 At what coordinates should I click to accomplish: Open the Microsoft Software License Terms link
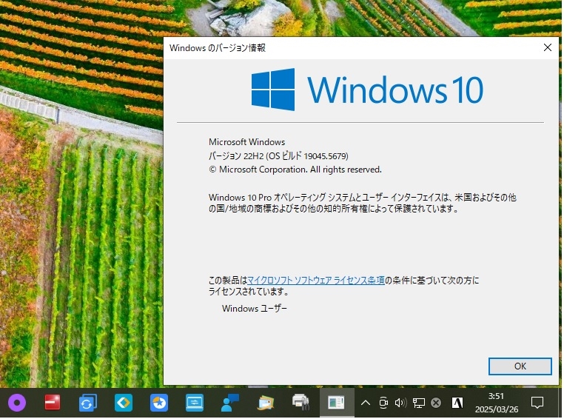click(x=316, y=280)
